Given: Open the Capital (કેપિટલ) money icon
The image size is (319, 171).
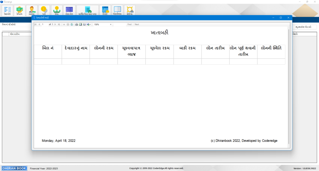Looking at the screenshot, I should pyautogui.click(x=19, y=10).
